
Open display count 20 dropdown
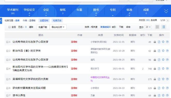148,27
